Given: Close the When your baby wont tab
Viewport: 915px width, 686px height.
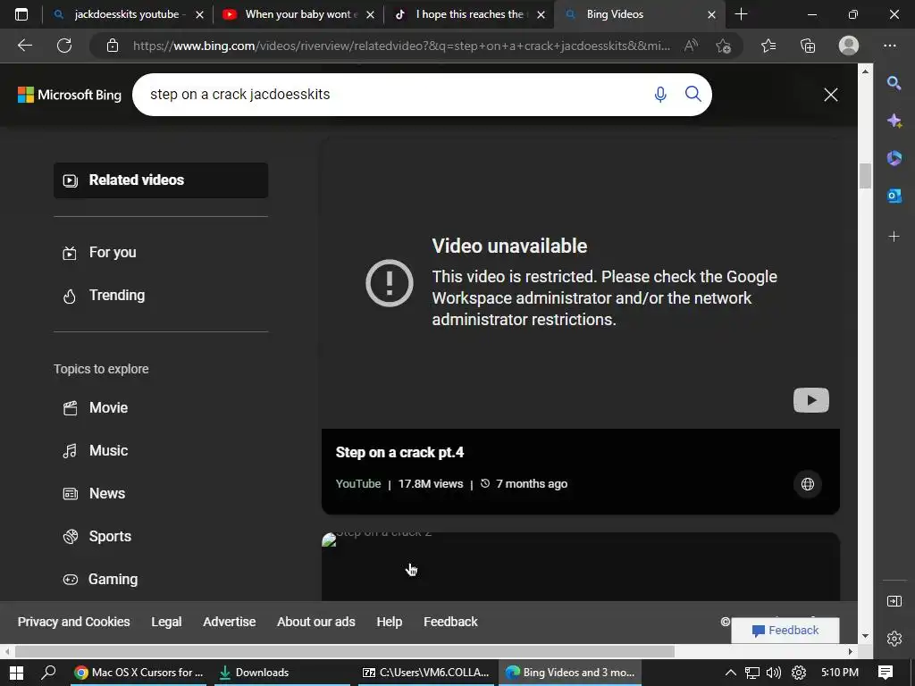Looking at the screenshot, I should (x=370, y=14).
